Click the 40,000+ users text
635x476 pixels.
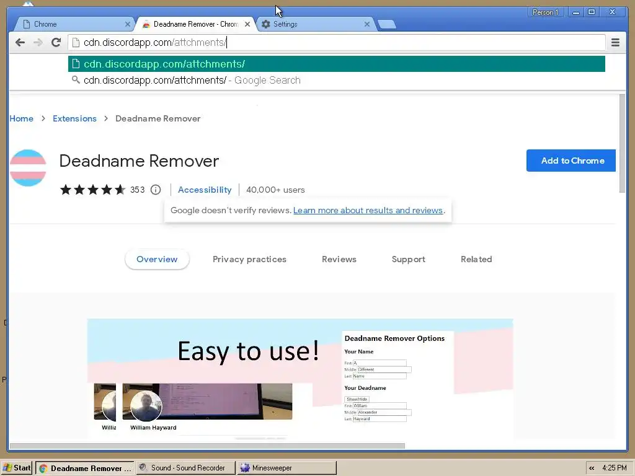coord(275,190)
